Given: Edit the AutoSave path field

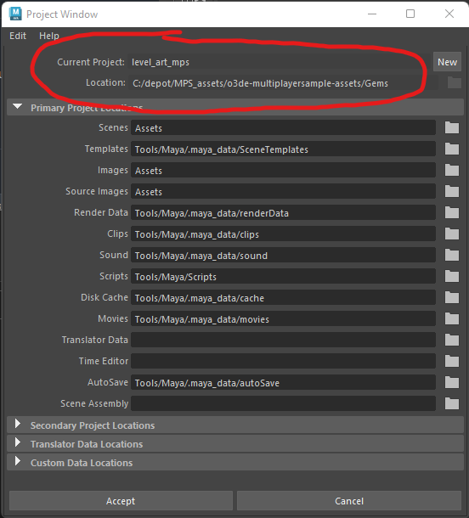Looking at the screenshot, I should (283, 382).
